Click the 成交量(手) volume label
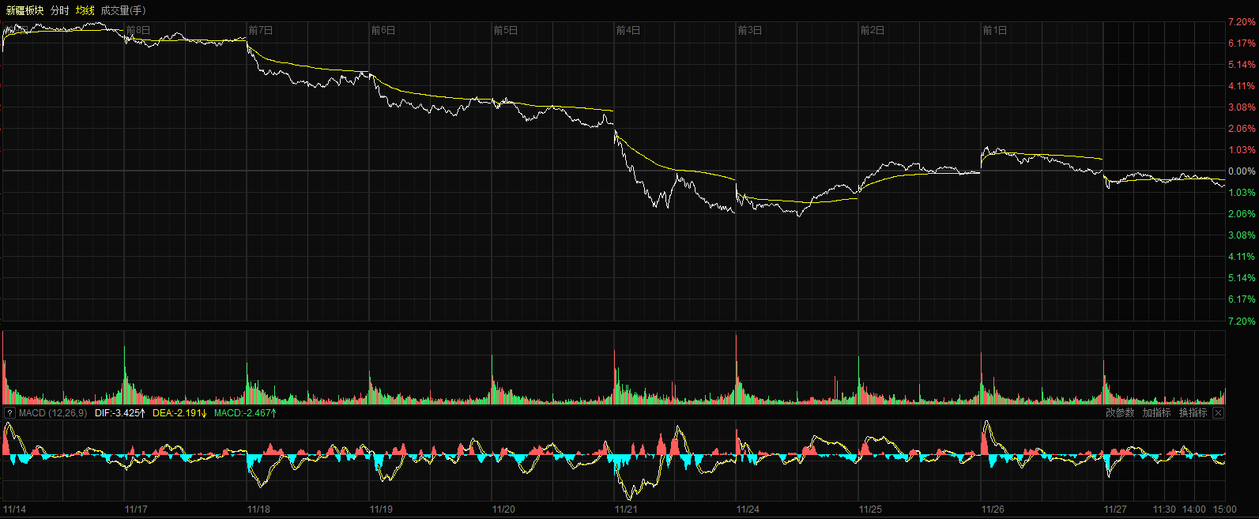This screenshot has width=1259, height=519. tap(123, 10)
